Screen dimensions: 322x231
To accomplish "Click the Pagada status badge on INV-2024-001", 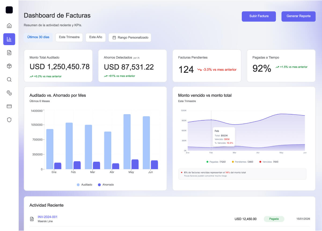I will [x=274, y=219].
